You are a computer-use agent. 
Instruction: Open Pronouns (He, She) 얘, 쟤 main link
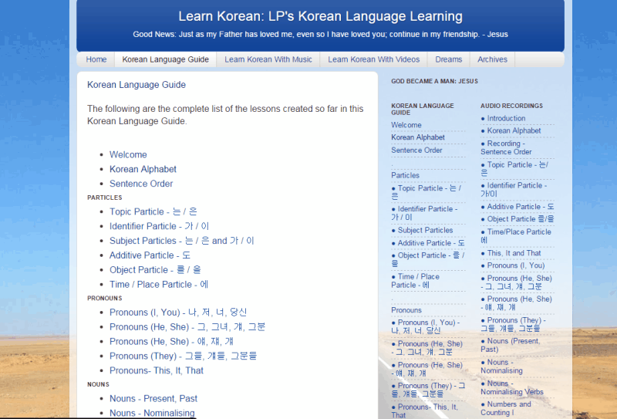[x=171, y=342]
